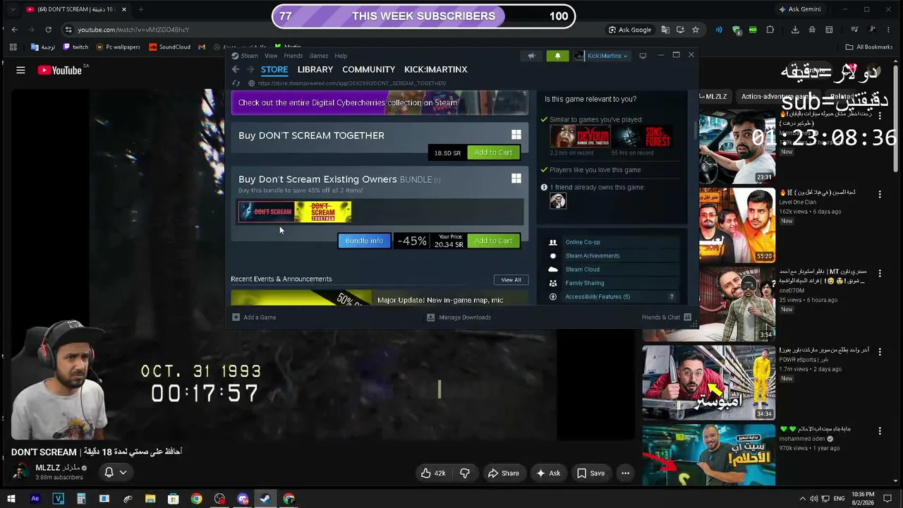Open the Steam menu
Viewport: 903px width, 508px height.
(246, 56)
